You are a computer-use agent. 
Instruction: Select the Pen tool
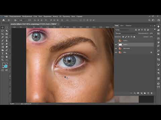pos(7,50)
